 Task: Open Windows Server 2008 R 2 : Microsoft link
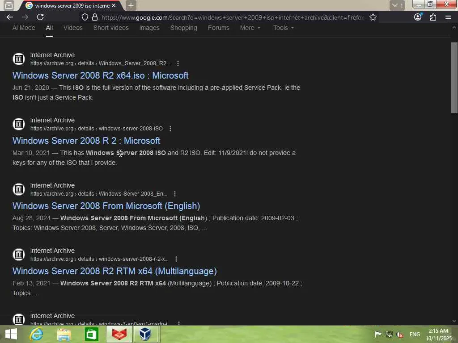click(86, 141)
